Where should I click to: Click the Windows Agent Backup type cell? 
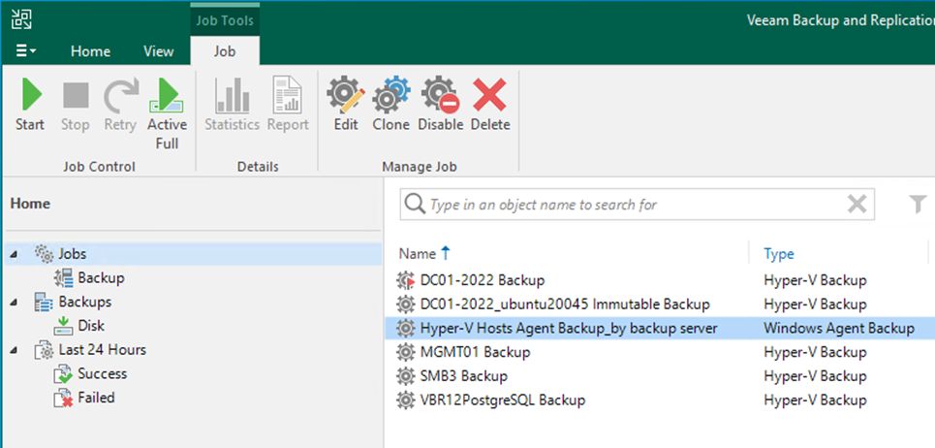(839, 328)
